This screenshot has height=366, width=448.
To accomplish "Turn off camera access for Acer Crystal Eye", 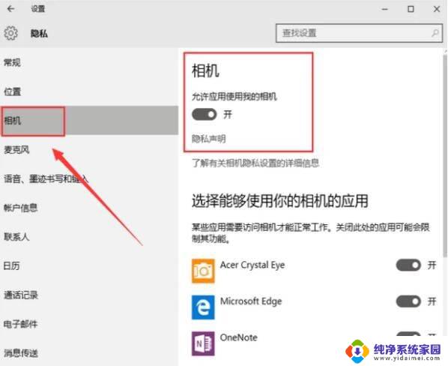I will [408, 265].
